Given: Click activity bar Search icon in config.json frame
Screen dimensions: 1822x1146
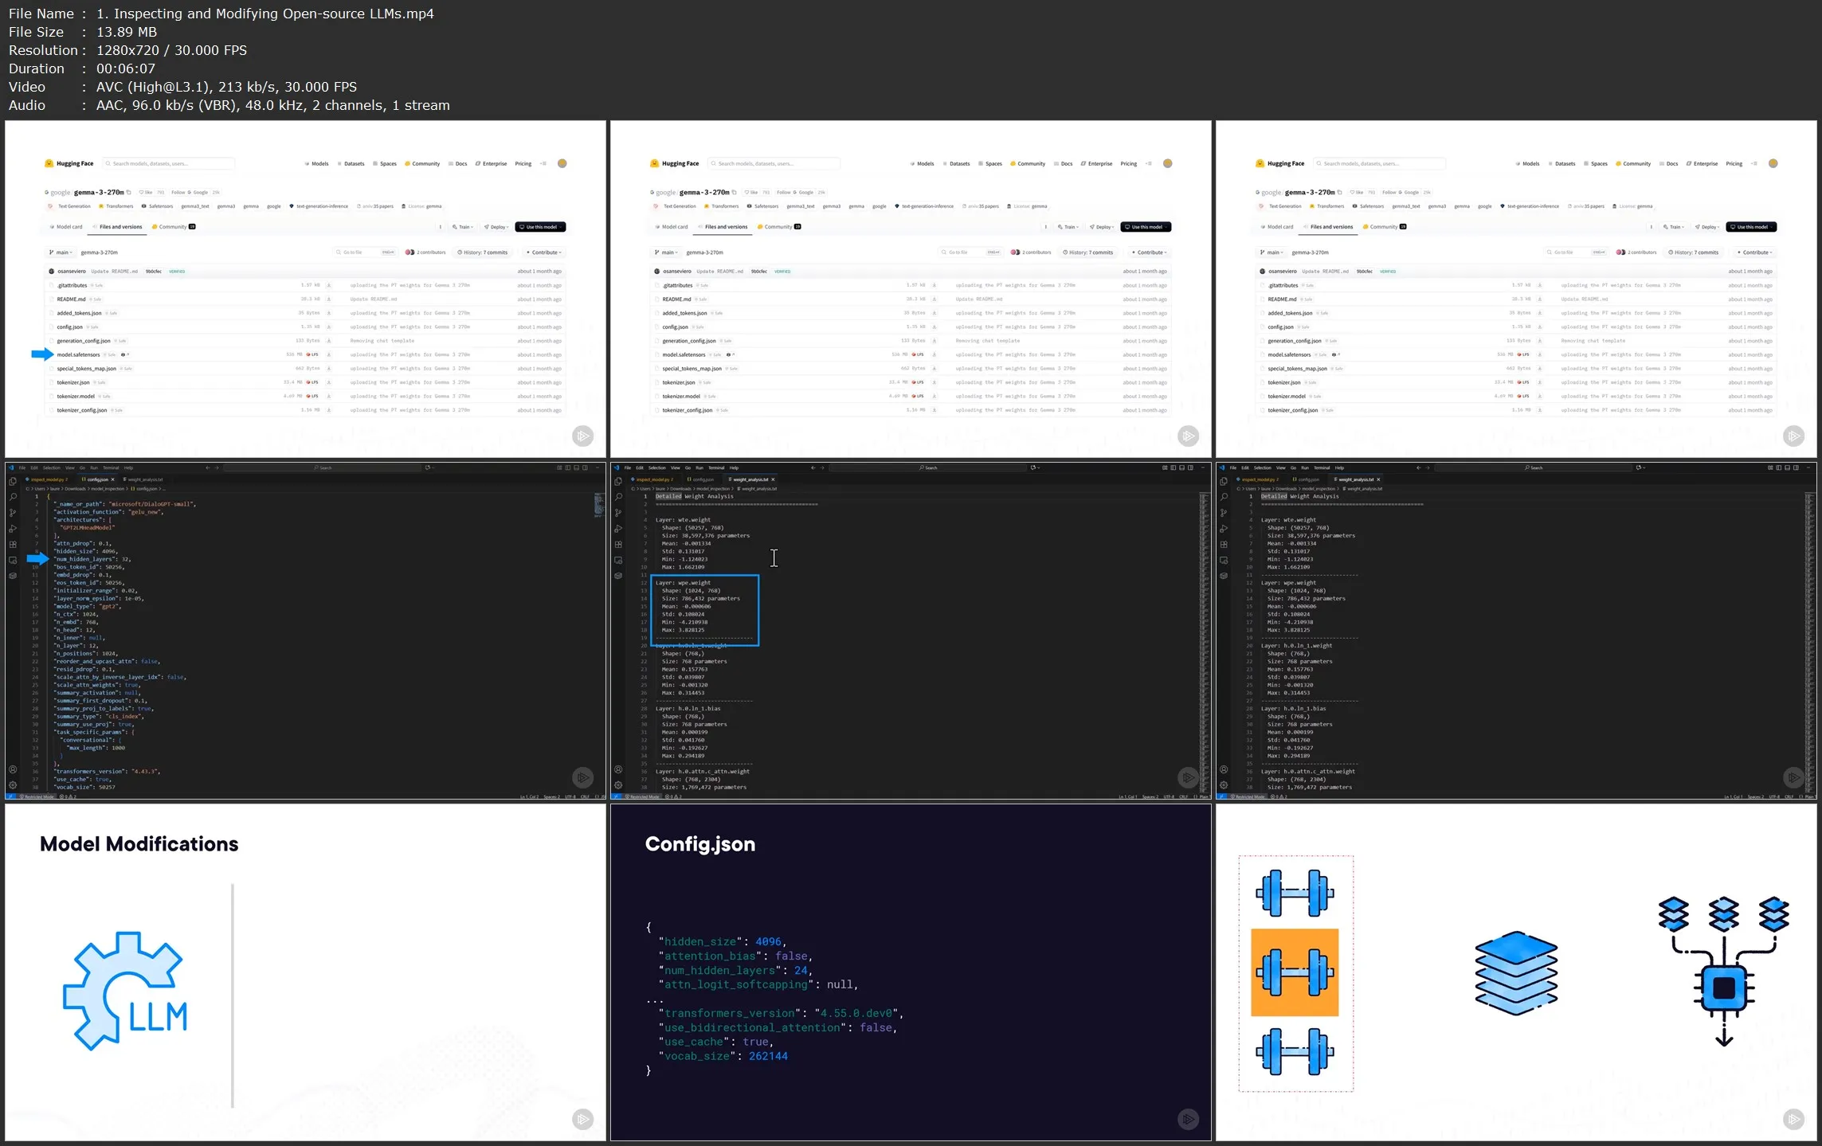Looking at the screenshot, I should coord(12,497).
